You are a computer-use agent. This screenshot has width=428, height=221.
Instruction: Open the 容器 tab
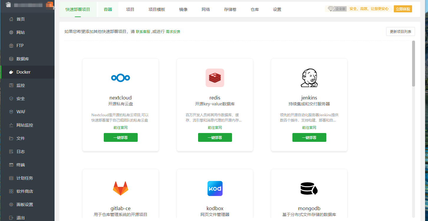(x=108, y=9)
